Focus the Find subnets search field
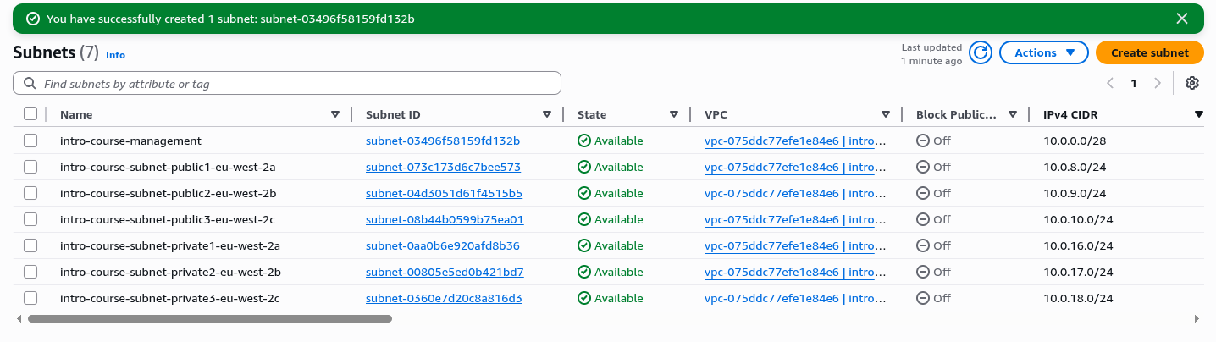This screenshot has height=342, width=1216. [296, 84]
